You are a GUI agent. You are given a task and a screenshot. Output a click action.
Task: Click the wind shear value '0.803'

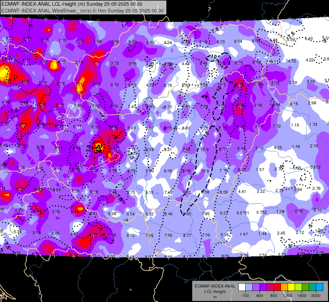(x=315, y=167)
